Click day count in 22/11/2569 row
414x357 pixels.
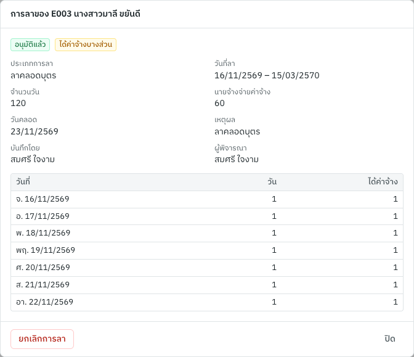pyautogui.click(x=274, y=302)
